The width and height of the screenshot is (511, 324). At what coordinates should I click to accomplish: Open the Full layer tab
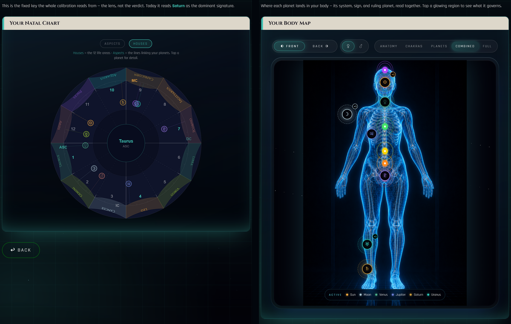pyautogui.click(x=487, y=46)
